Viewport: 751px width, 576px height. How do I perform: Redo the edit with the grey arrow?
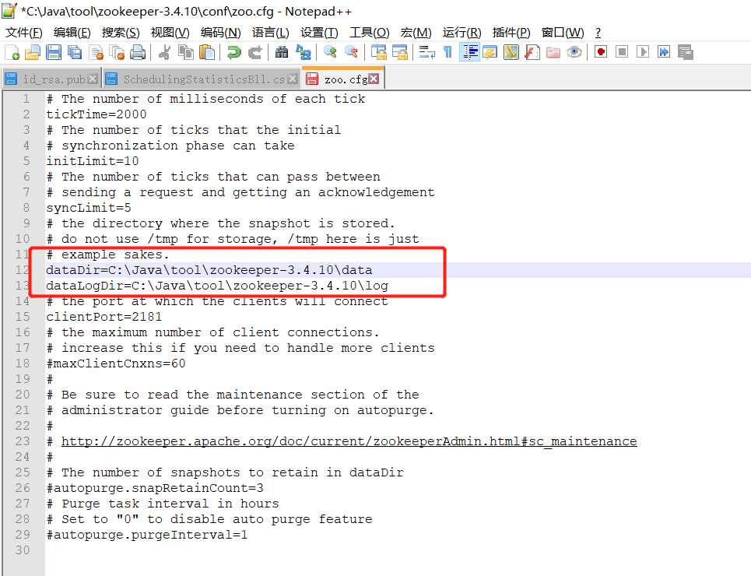coord(254,52)
